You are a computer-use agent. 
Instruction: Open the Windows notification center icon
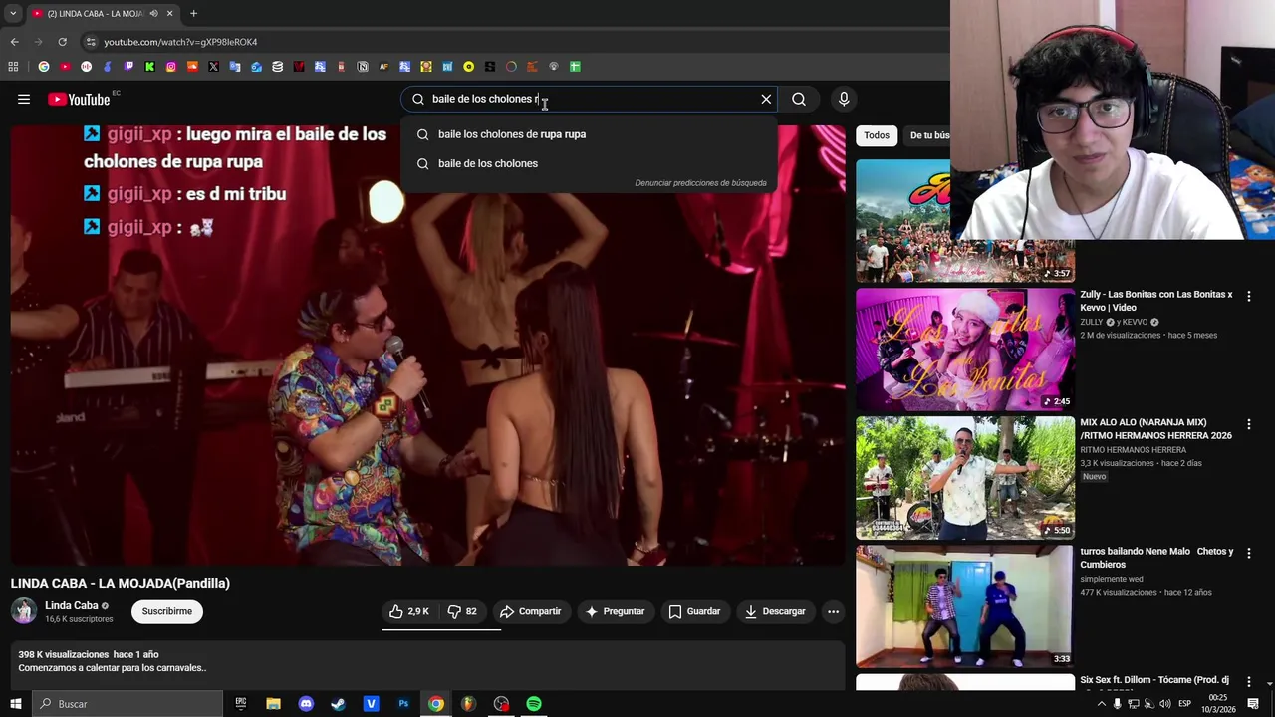1253,704
